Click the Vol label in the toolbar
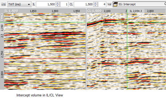 109,4
